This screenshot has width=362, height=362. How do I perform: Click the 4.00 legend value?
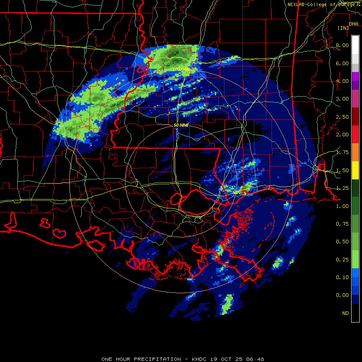[342, 81]
